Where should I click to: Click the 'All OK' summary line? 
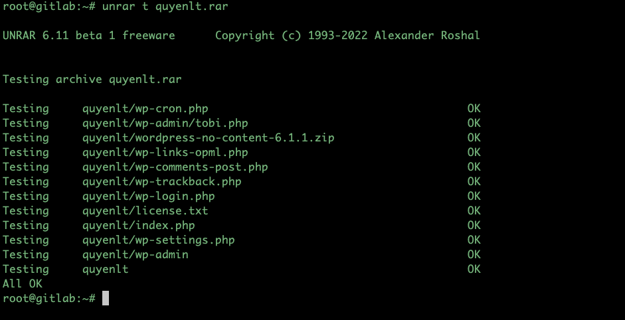(x=23, y=283)
